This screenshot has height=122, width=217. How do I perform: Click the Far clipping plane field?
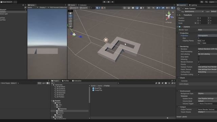[210, 43]
